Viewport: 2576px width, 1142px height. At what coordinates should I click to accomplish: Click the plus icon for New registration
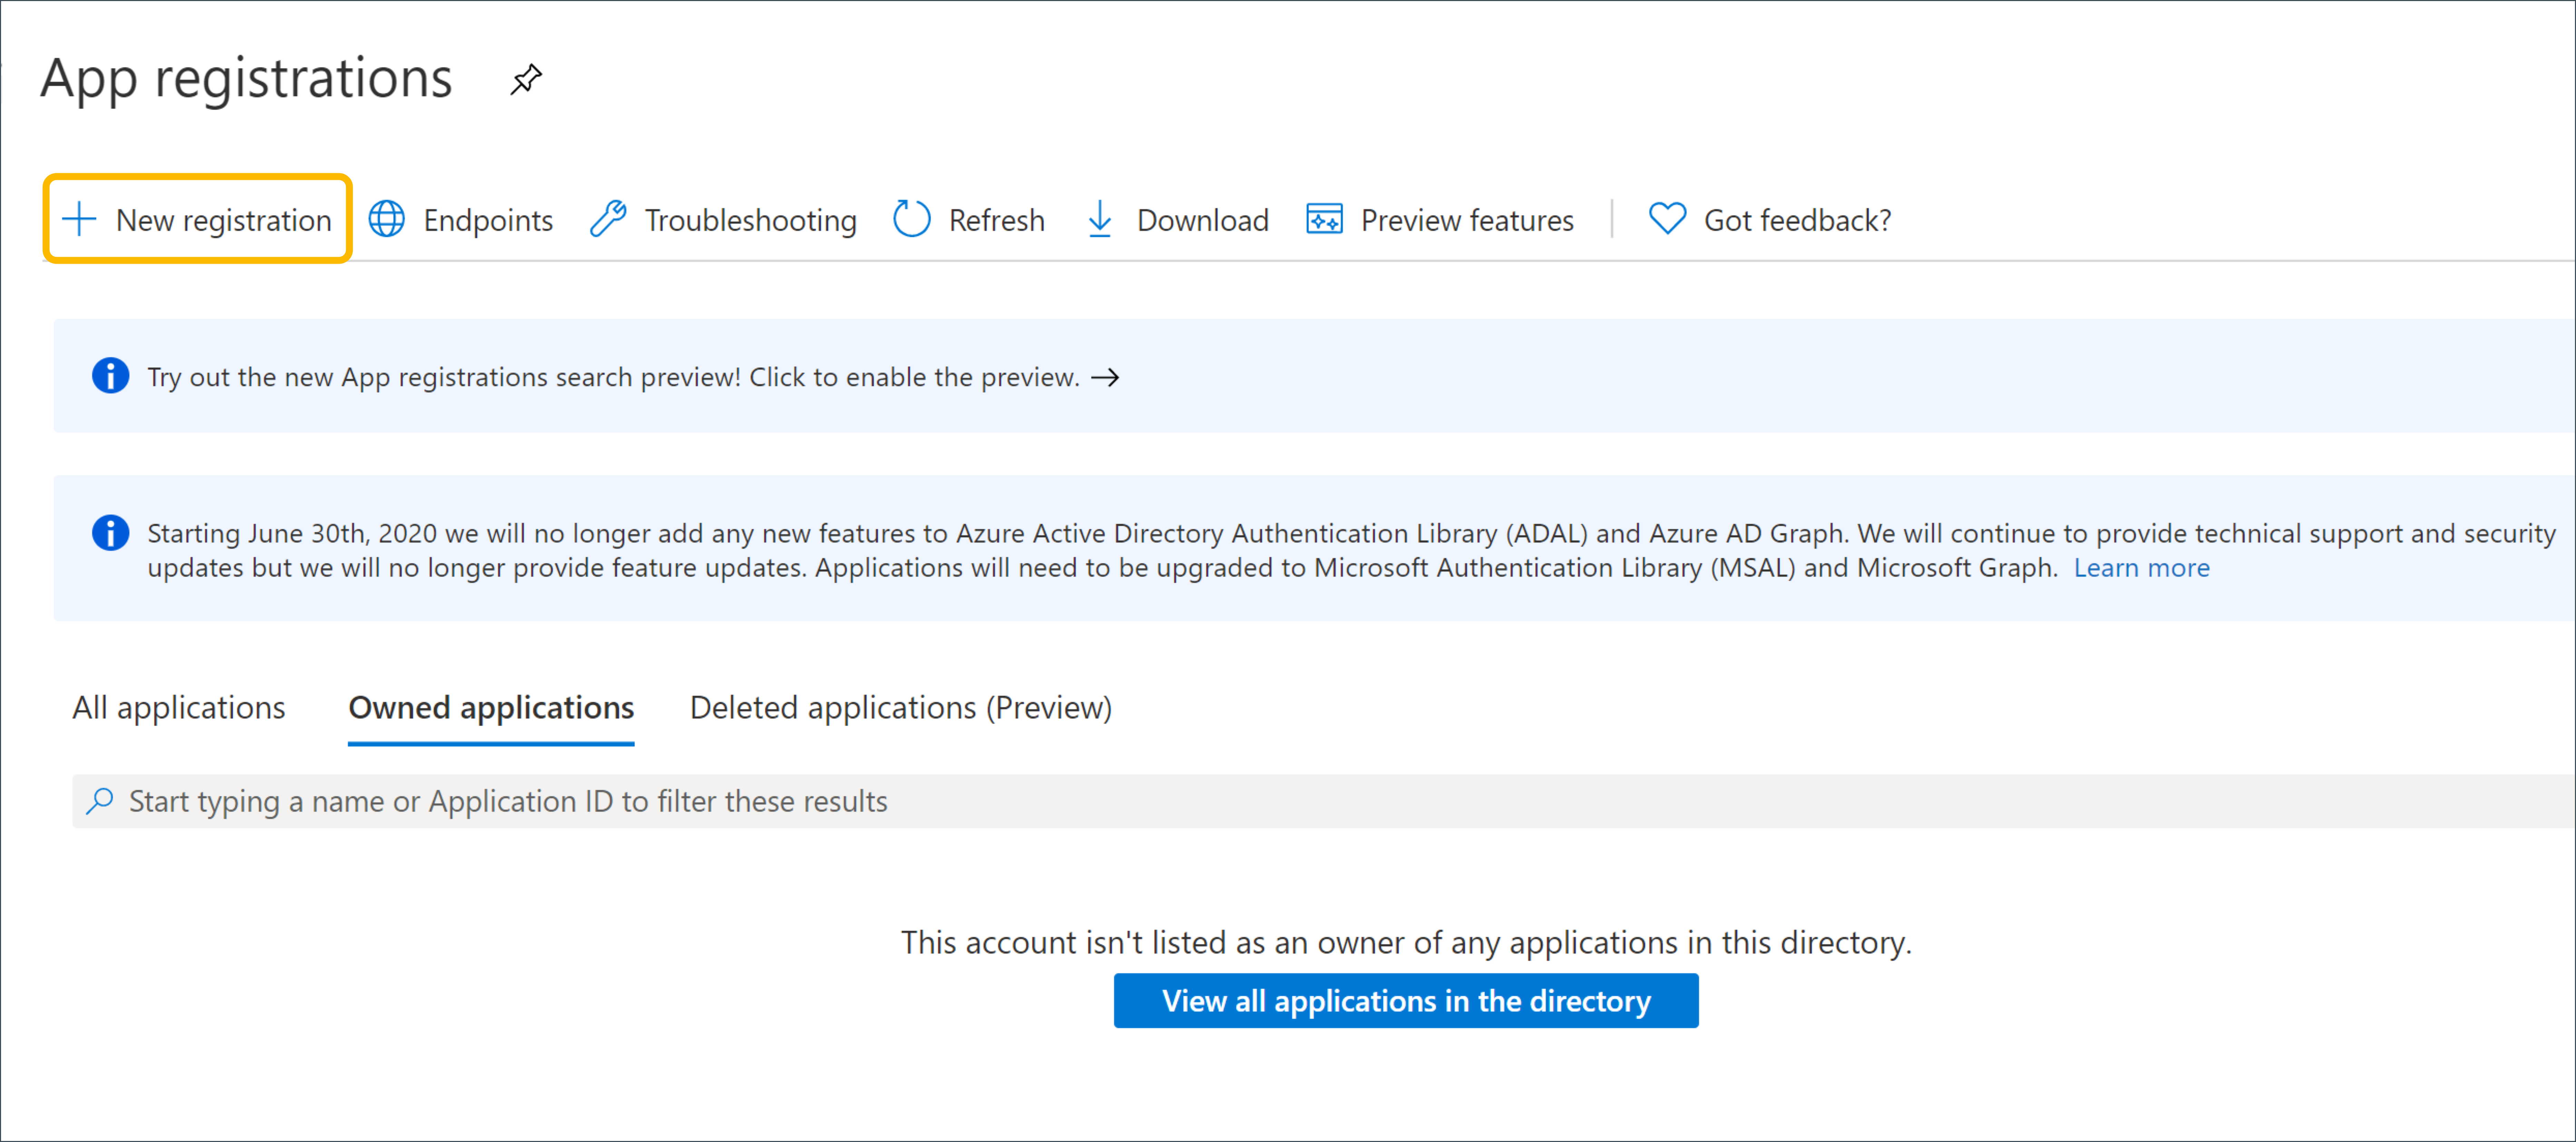pyautogui.click(x=79, y=219)
